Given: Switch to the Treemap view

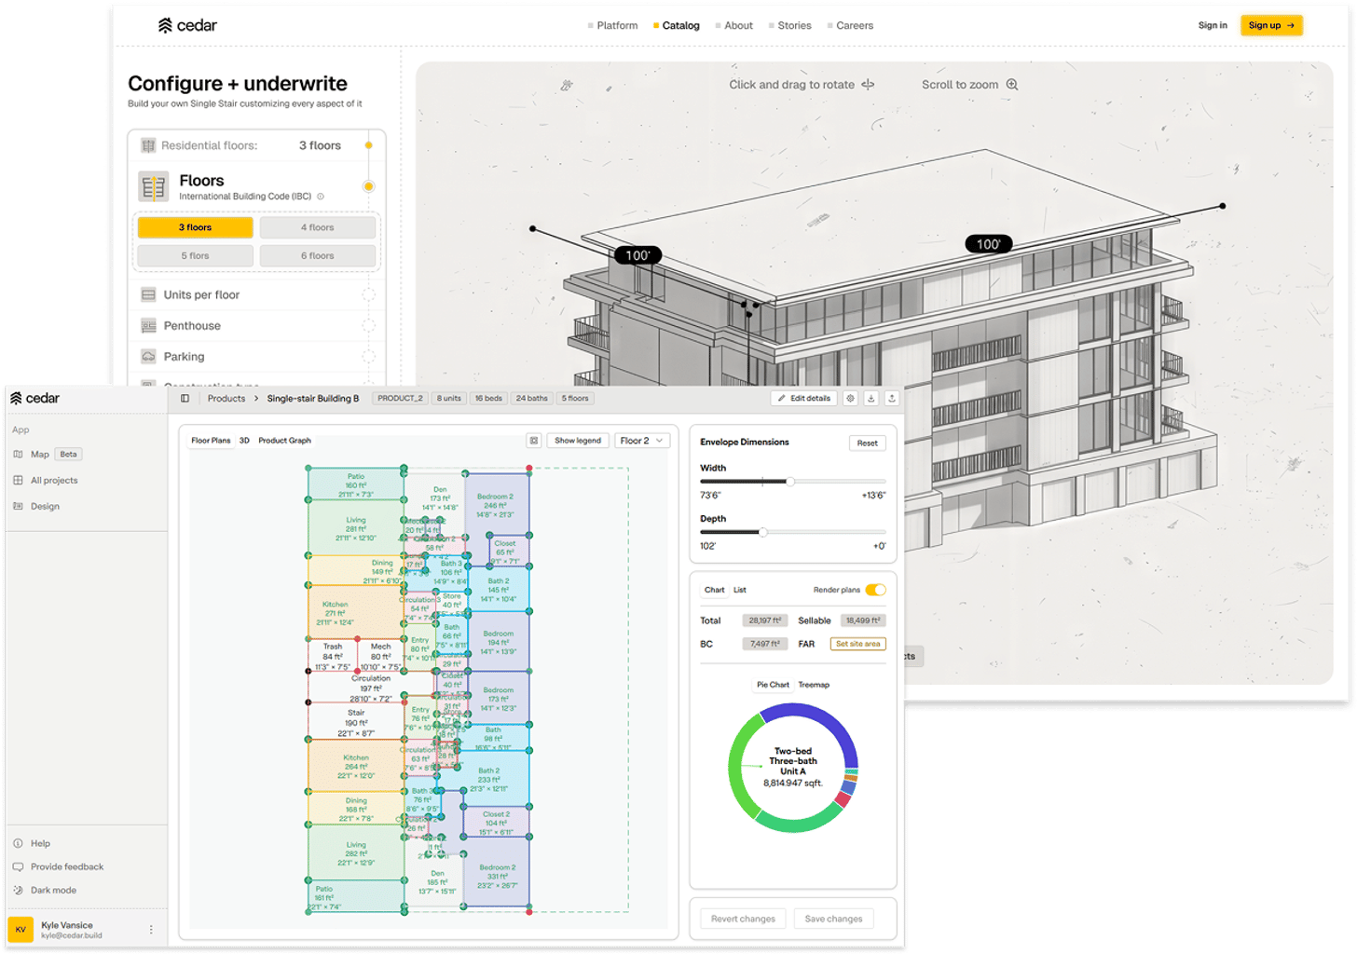Looking at the screenshot, I should click(814, 685).
